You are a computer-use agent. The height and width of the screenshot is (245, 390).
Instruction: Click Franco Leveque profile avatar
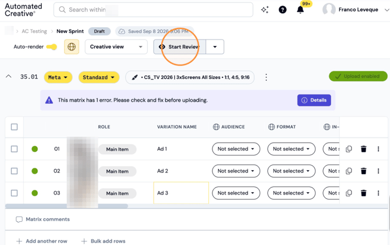pos(329,9)
